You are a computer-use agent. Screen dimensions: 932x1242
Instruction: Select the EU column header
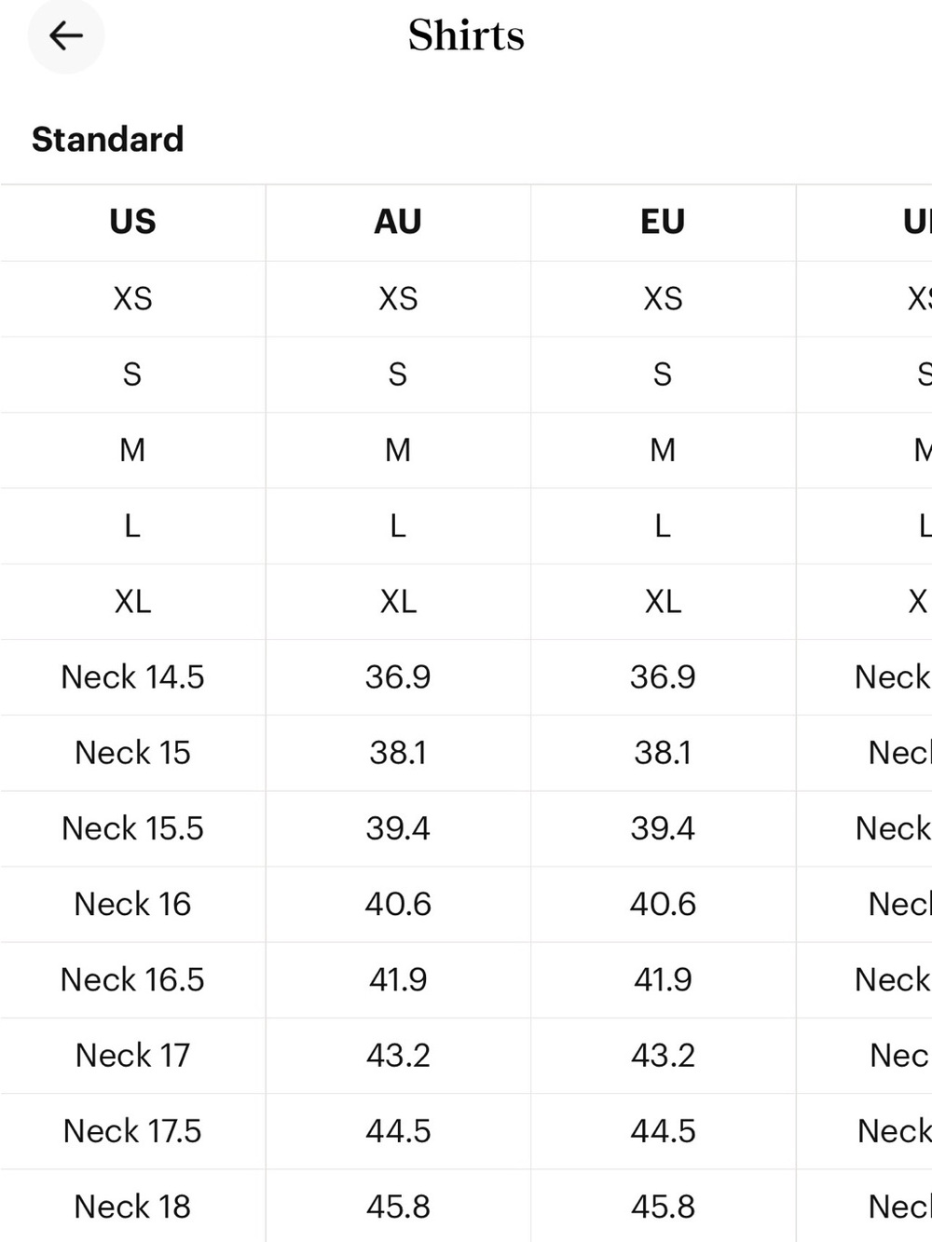pos(663,222)
